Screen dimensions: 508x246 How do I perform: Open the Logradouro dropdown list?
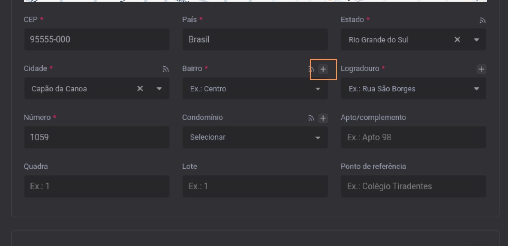coord(413,88)
